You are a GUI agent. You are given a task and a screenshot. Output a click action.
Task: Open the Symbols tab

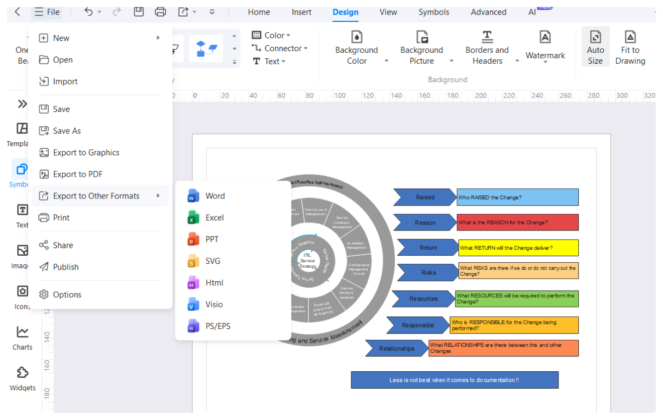(434, 12)
